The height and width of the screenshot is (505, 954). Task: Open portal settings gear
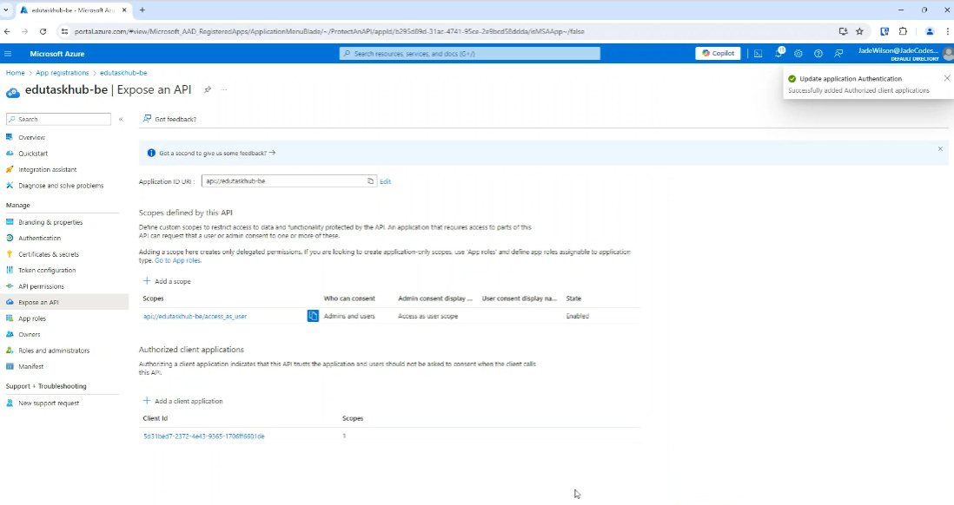(x=798, y=54)
